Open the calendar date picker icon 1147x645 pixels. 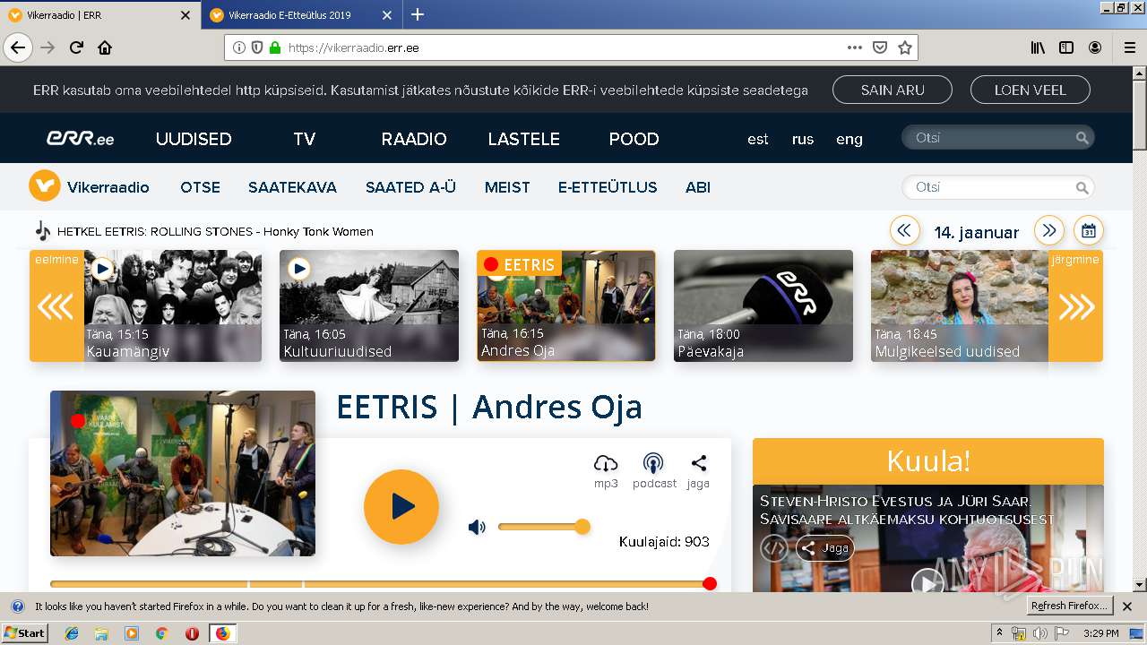click(1089, 230)
